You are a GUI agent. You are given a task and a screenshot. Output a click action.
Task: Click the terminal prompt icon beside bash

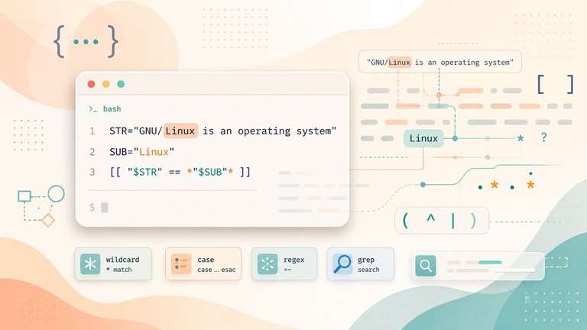click(x=92, y=109)
